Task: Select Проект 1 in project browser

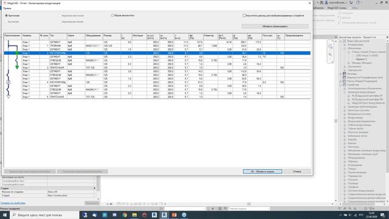Action: [x=361, y=60]
